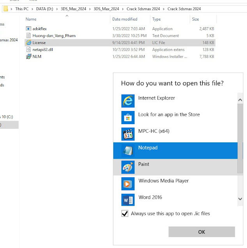
Task: Click the Paint palette icon
Action: tap(128, 167)
